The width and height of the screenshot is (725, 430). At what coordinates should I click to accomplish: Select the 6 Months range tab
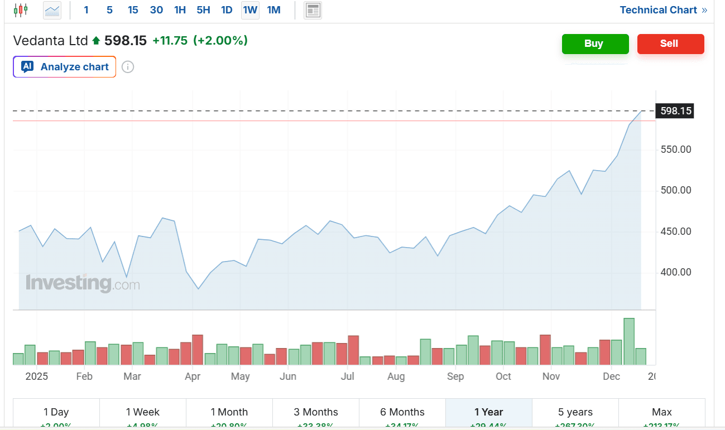click(x=402, y=414)
